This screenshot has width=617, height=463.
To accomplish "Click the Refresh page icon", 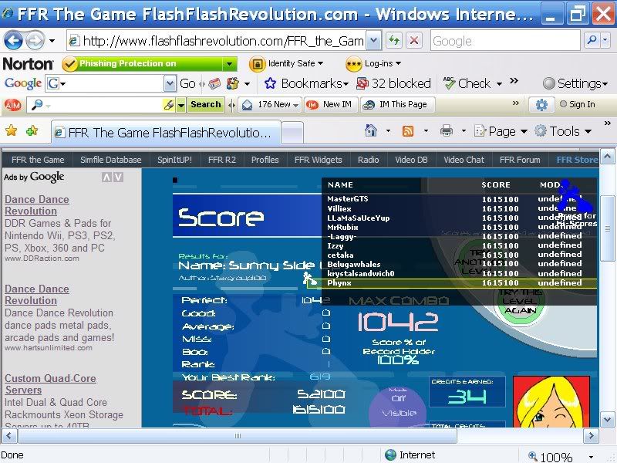I will pos(394,41).
